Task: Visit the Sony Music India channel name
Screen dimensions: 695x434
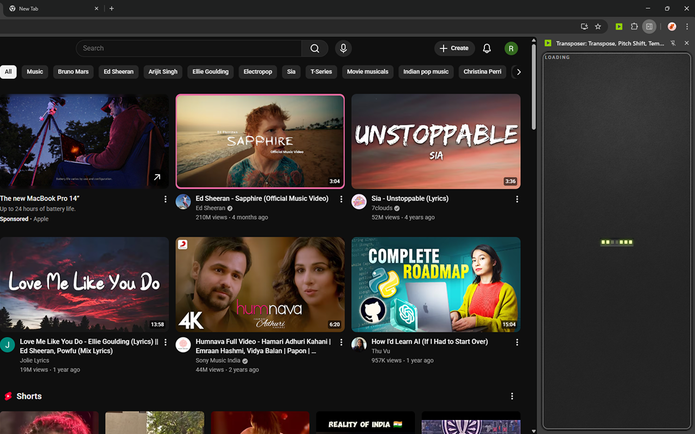Action: (x=218, y=361)
